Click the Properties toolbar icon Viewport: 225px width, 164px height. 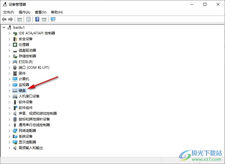click(x=28, y=19)
